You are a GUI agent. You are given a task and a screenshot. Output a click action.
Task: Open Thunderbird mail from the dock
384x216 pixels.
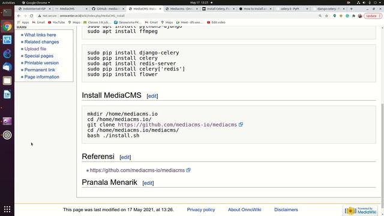[7, 67]
